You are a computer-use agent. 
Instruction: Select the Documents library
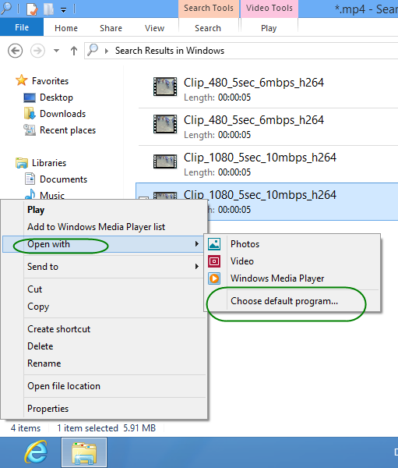tap(64, 179)
